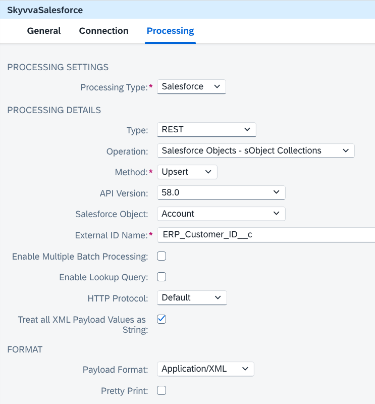
Task: Switch to the General tab
Action: click(44, 31)
